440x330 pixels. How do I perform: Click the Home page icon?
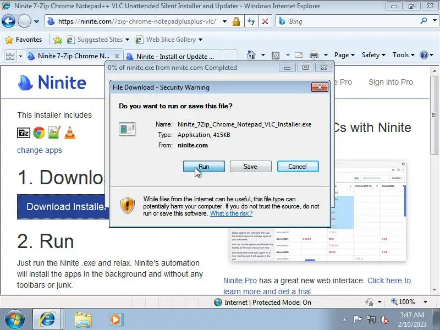(251, 55)
